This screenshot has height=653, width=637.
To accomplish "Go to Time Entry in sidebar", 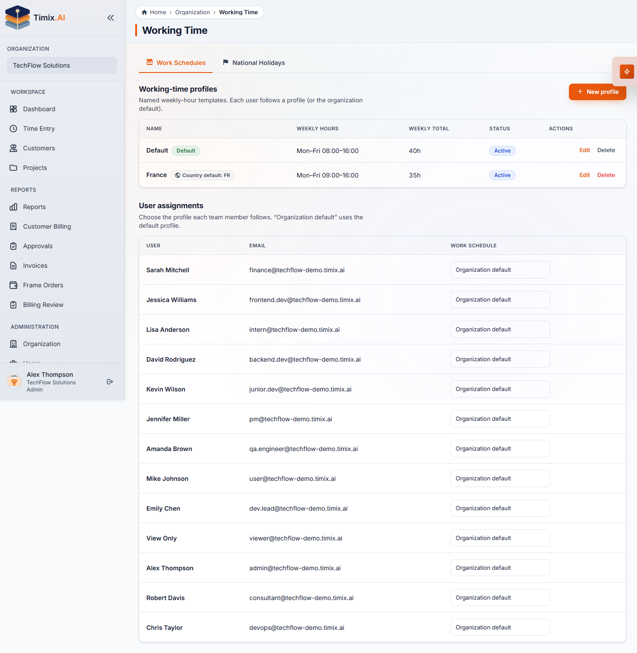I will click(62, 129).
